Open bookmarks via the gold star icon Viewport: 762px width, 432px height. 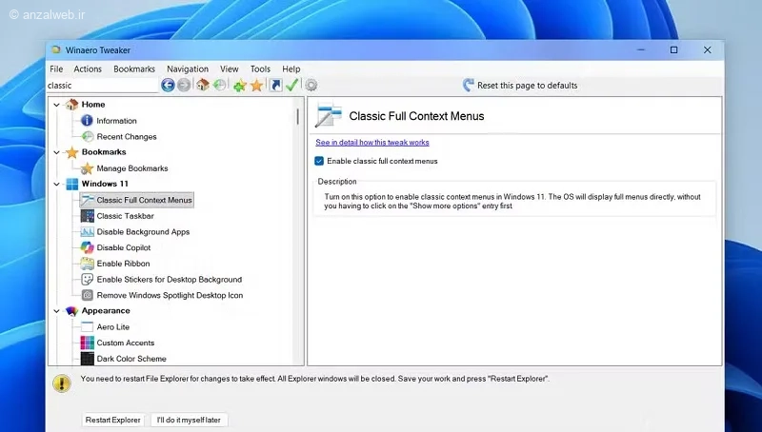point(256,86)
